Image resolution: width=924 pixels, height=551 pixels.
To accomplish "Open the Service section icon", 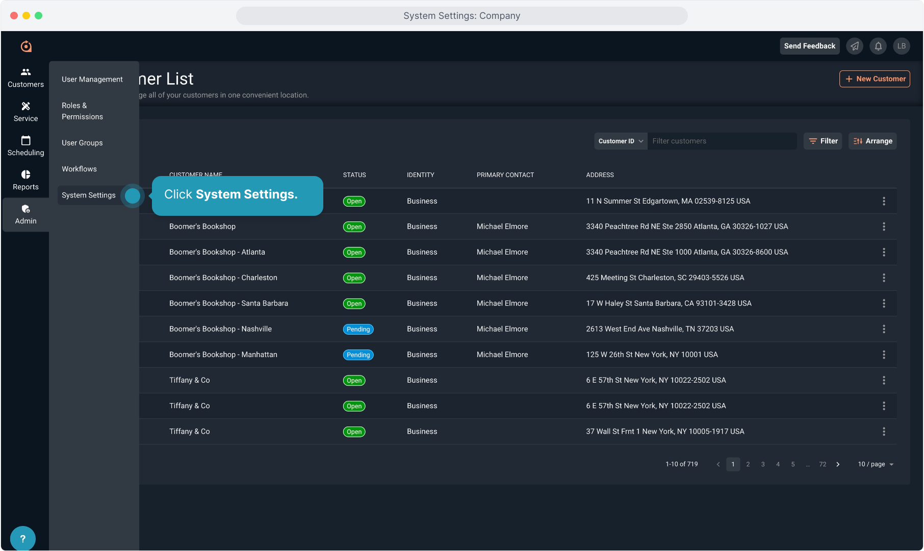I will coord(25,106).
